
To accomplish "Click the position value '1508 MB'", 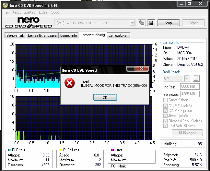I will point(195,160).
